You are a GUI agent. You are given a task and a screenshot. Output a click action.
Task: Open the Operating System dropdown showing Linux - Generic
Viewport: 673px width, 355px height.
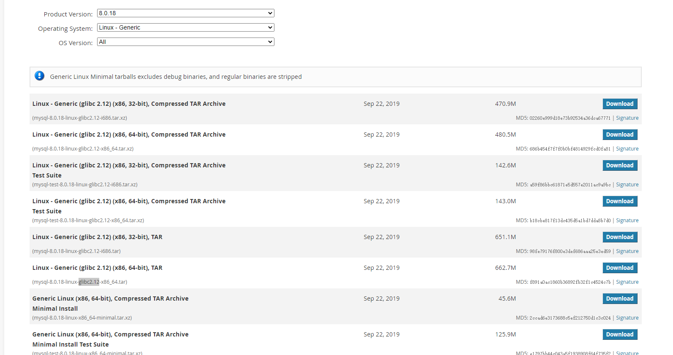[186, 27]
